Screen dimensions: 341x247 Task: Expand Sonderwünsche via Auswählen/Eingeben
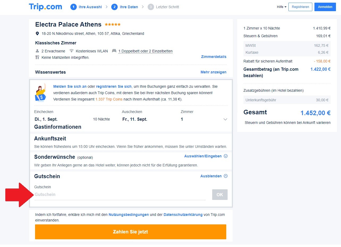[206, 156]
